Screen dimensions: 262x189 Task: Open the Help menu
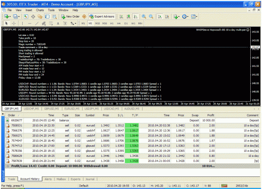pyautogui.click(x=75, y=10)
